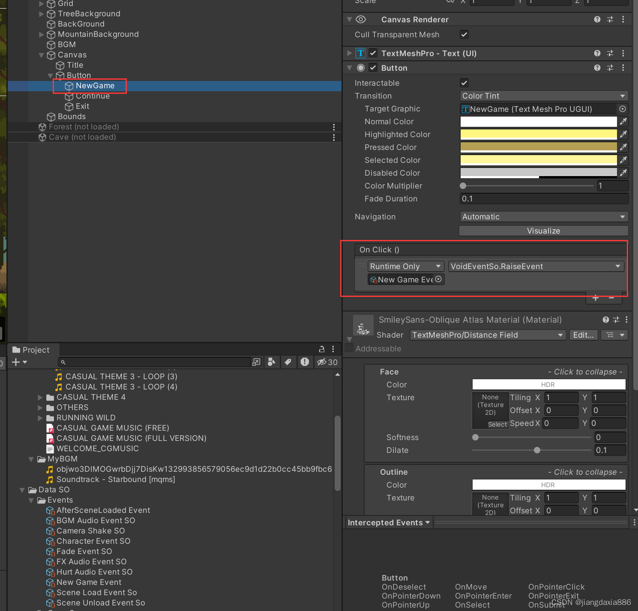This screenshot has height=611, width=638.
Task: Pick Normal Color with eyedropper
Action: click(623, 122)
